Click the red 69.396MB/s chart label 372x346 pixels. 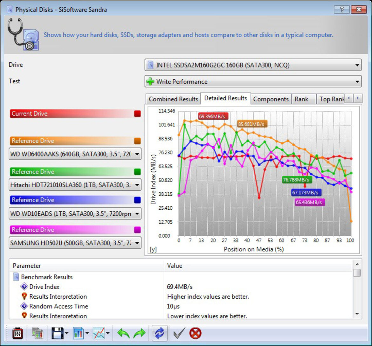click(213, 116)
